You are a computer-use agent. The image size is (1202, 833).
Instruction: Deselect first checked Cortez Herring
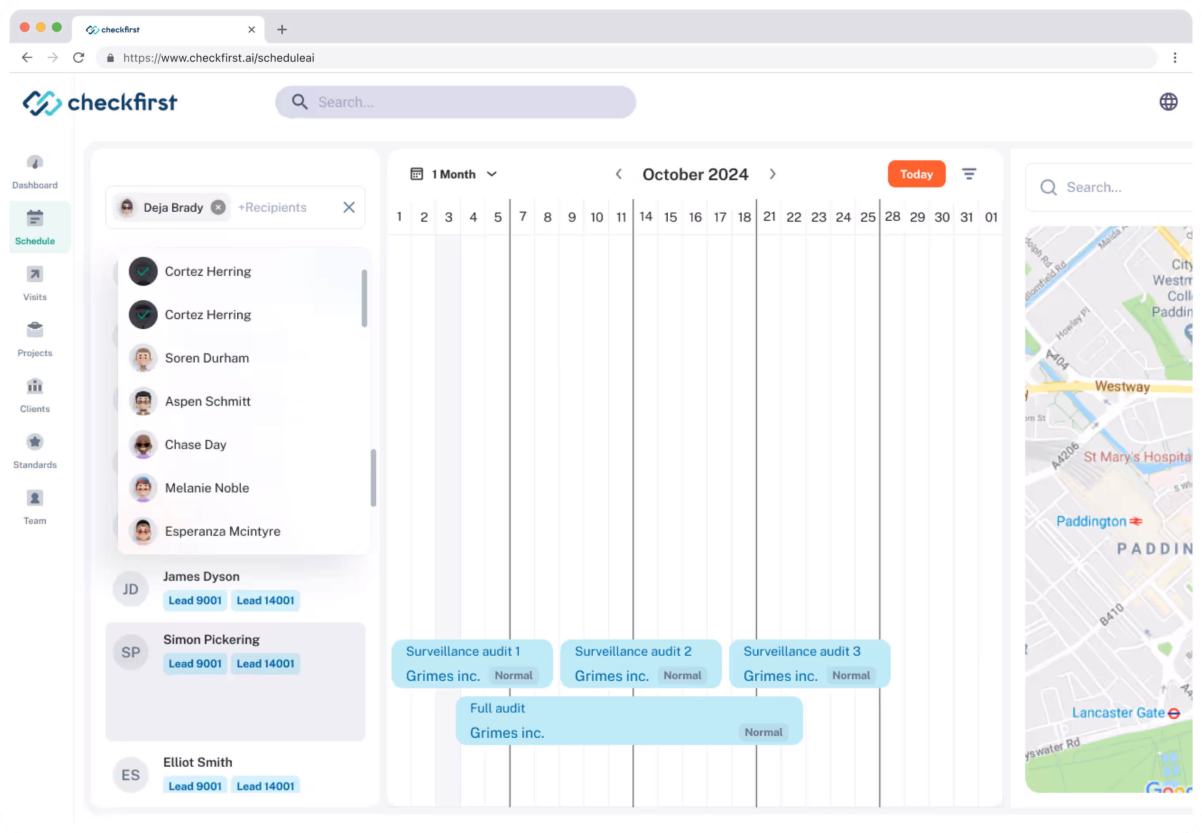(x=143, y=271)
